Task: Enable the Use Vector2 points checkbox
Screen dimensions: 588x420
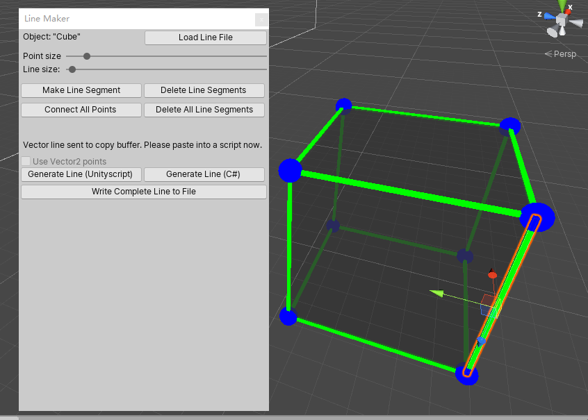Action: pos(26,162)
